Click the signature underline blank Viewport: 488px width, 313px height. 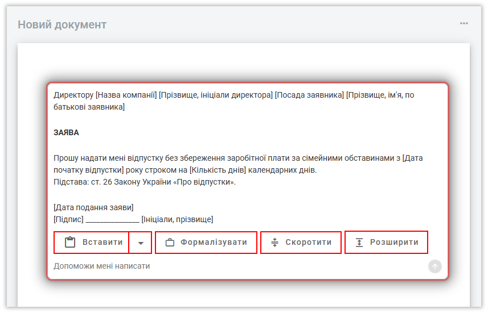112,220
